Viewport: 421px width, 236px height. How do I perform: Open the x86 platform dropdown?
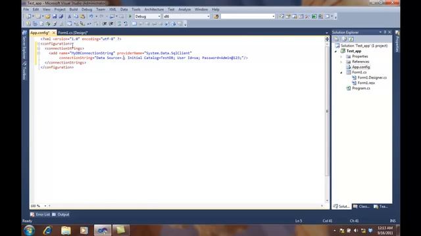(x=208, y=16)
